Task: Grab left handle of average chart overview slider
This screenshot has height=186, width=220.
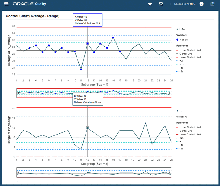Action: (18, 93)
